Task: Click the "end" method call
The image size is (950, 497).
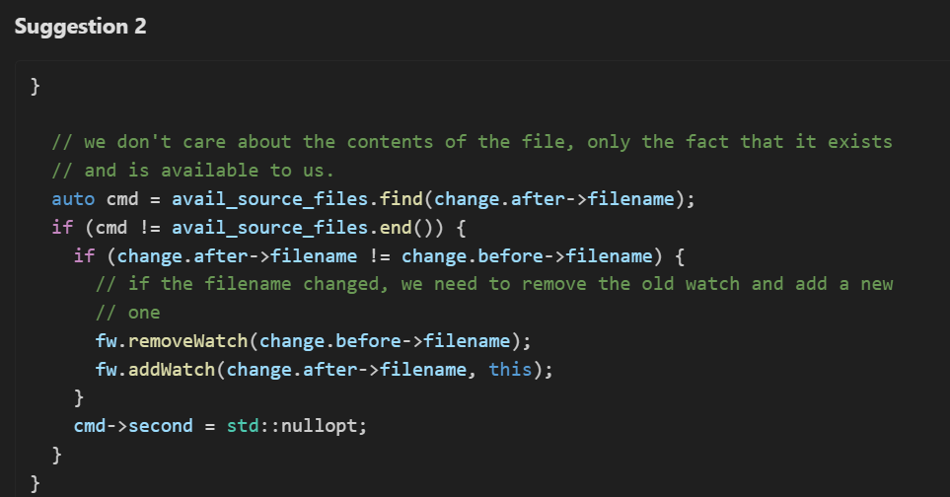Action: 396,228
